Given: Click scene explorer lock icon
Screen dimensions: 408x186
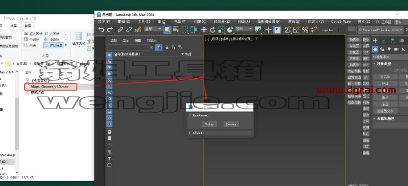Looking at the screenshot, I should click(167, 47).
